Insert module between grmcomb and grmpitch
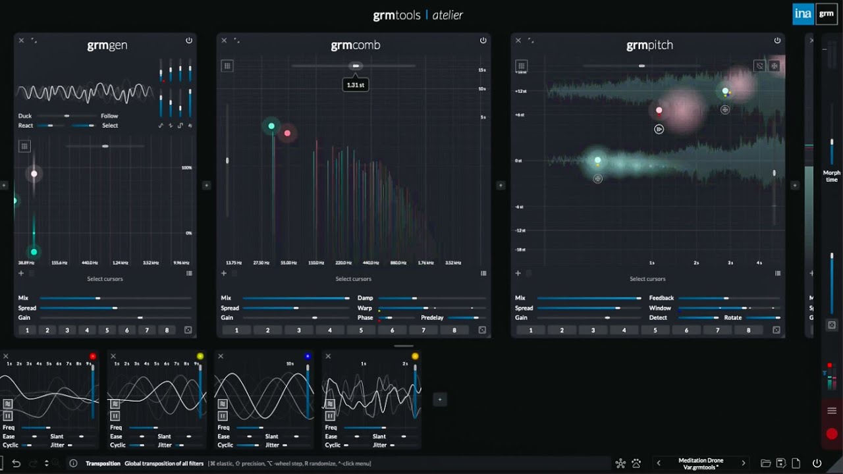 point(501,186)
